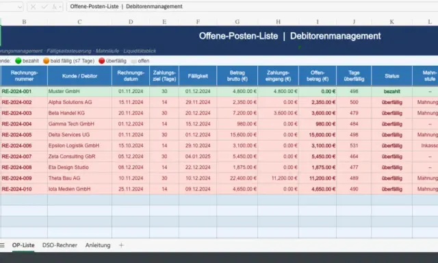Select cell RE-2024-005
438x263 pixels.
pyautogui.click(x=25, y=135)
